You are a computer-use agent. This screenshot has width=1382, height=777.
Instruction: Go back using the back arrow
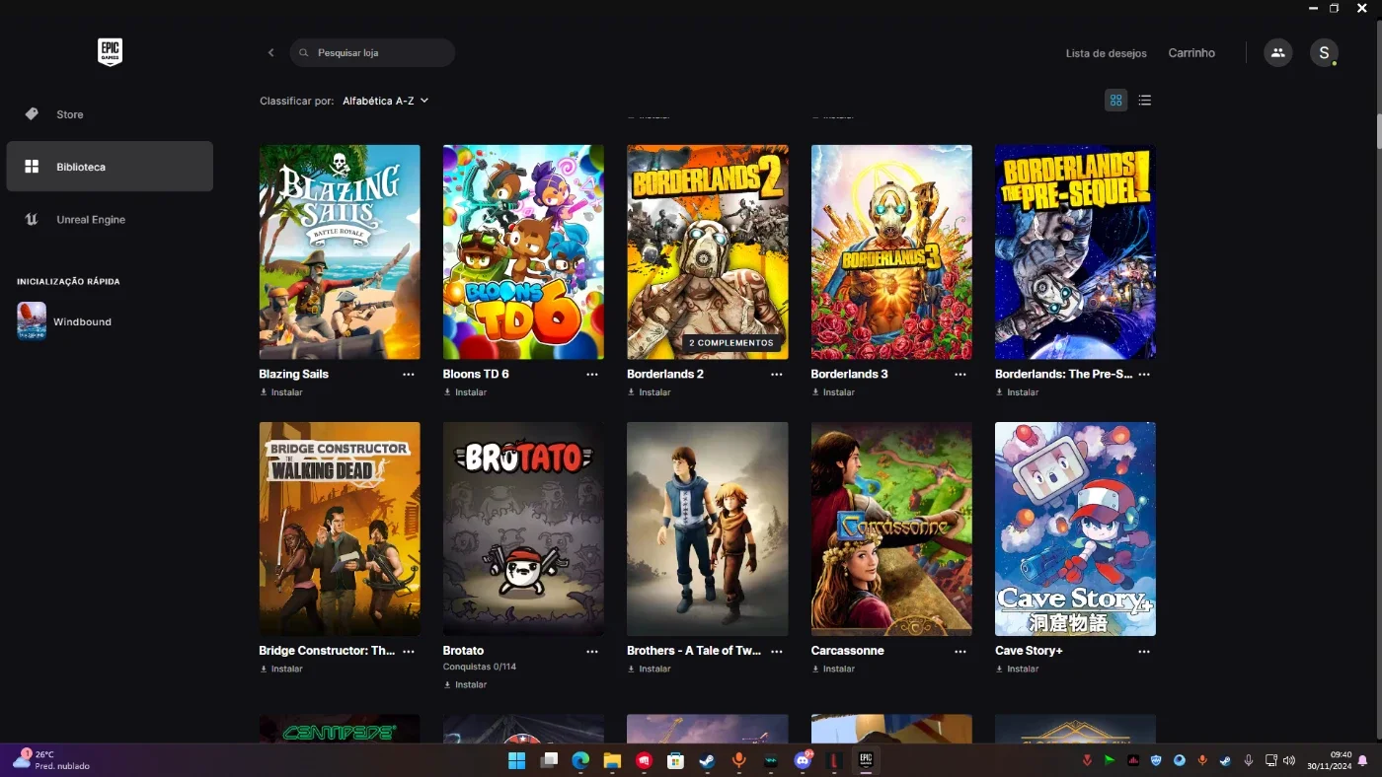270,52
